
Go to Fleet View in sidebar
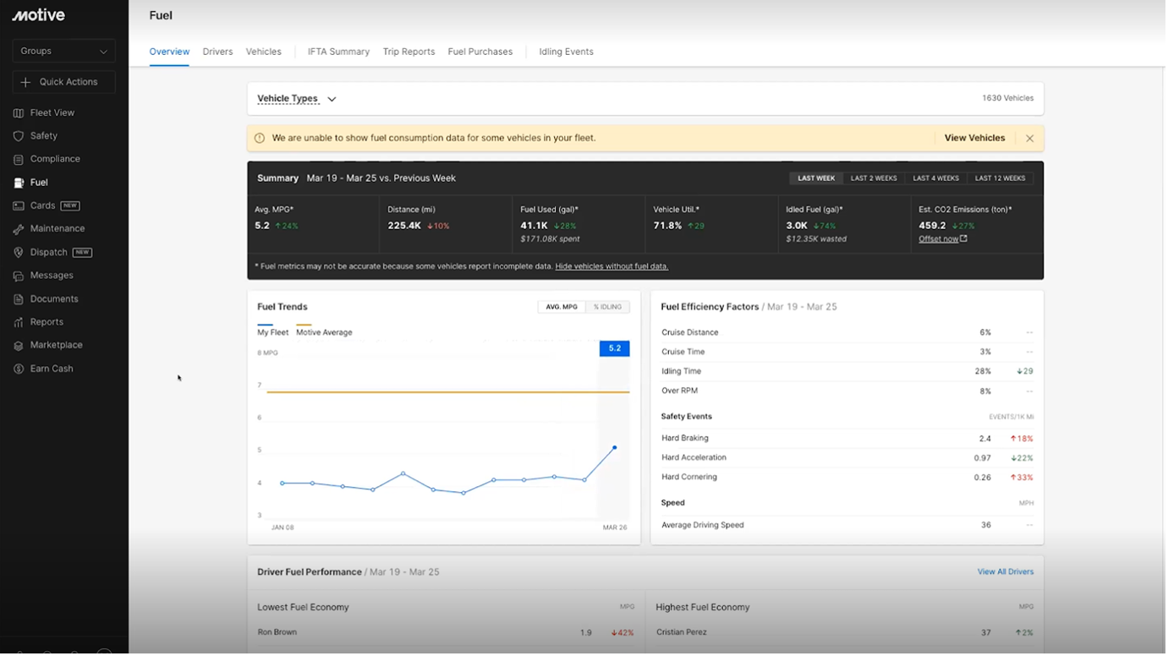(x=52, y=113)
